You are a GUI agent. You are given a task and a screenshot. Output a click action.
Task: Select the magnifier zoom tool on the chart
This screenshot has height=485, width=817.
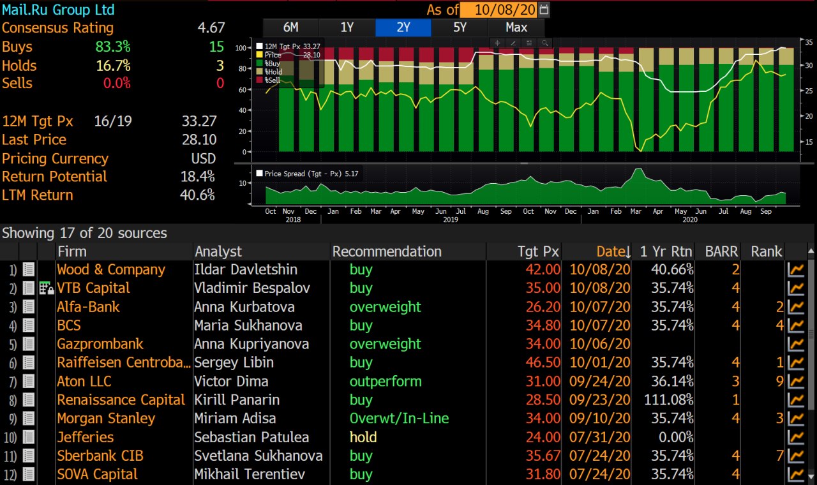tap(544, 43)
